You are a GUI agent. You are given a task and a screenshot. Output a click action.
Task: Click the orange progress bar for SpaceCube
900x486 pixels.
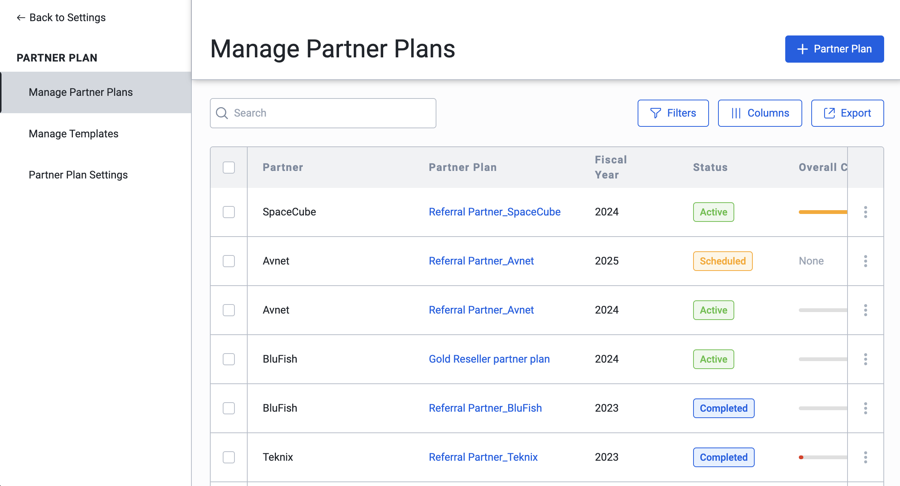823,212
